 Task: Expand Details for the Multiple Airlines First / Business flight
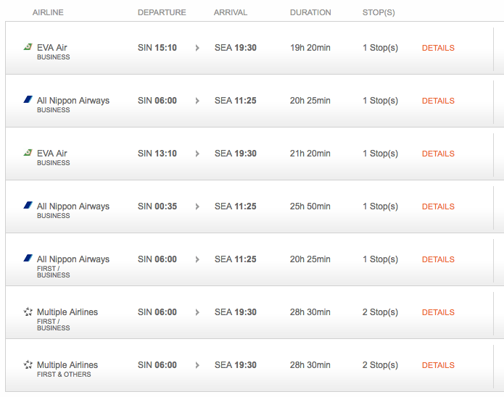coord(438,312)
